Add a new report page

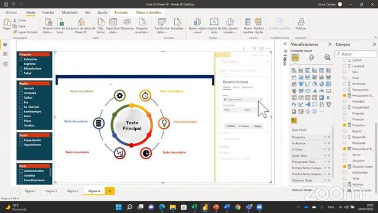110,191
